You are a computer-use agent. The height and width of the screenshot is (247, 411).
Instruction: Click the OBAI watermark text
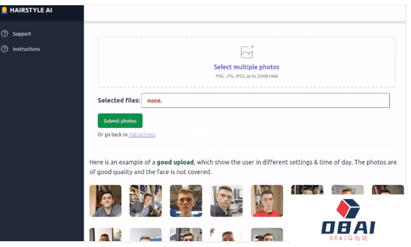pyautogui.click(x=348, y=228)
